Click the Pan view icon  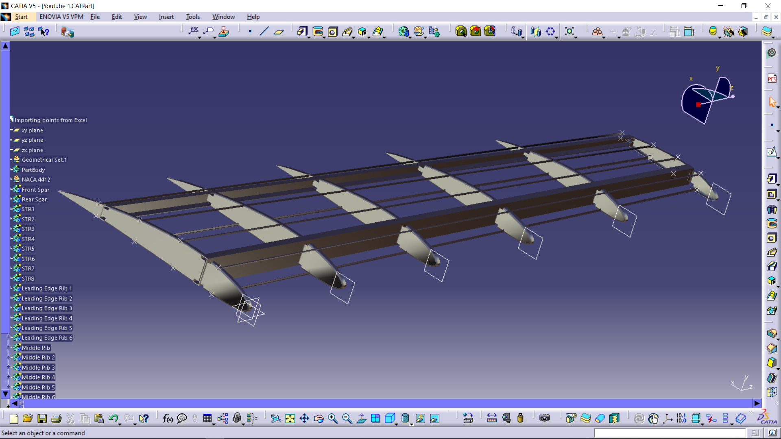pyautogui.click(x=304, y=418)
